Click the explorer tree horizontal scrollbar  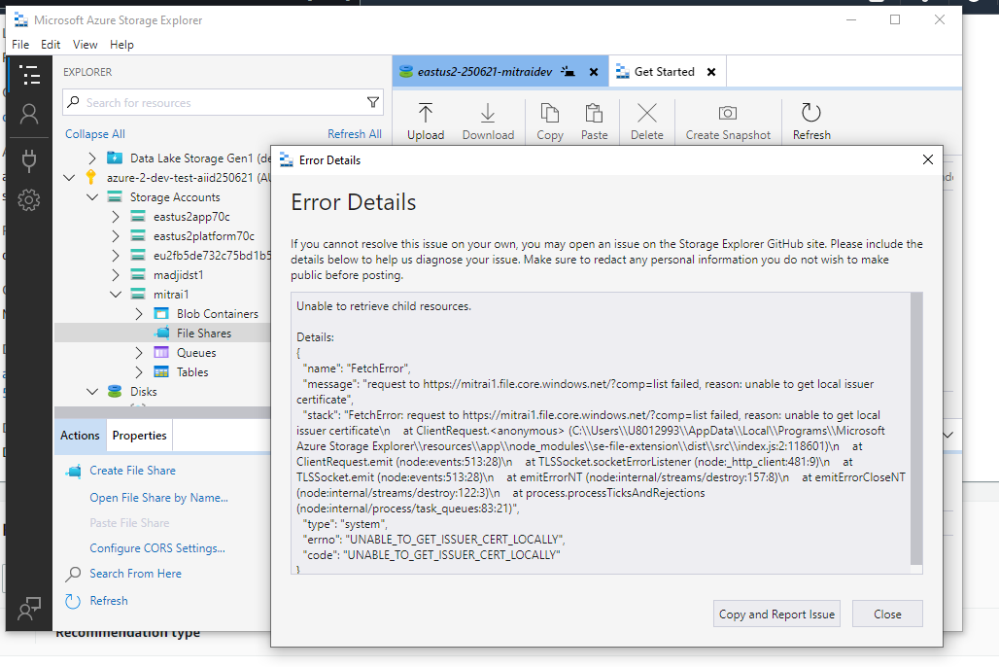[162, 412]
